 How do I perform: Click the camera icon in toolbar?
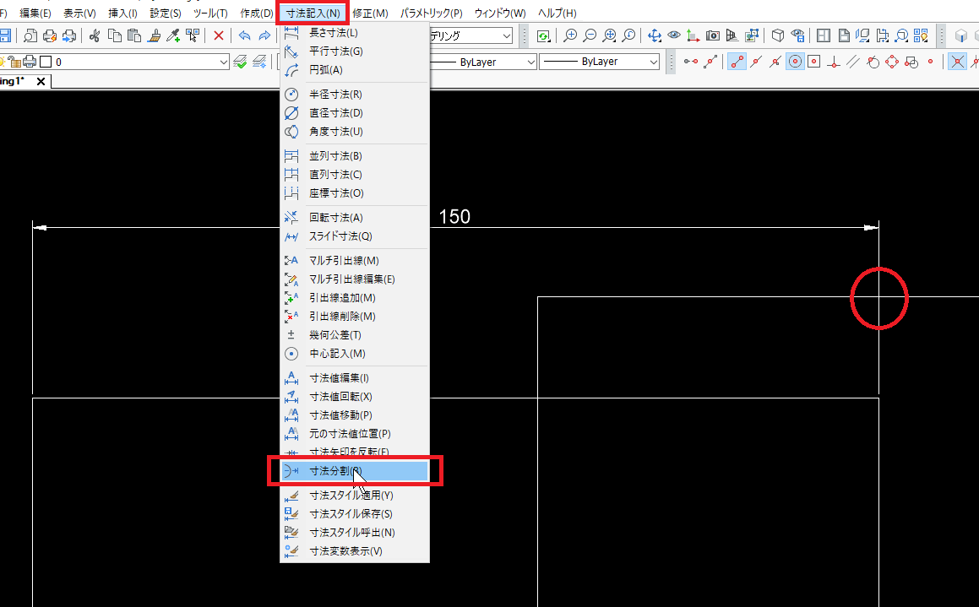(x=712, y=35)
